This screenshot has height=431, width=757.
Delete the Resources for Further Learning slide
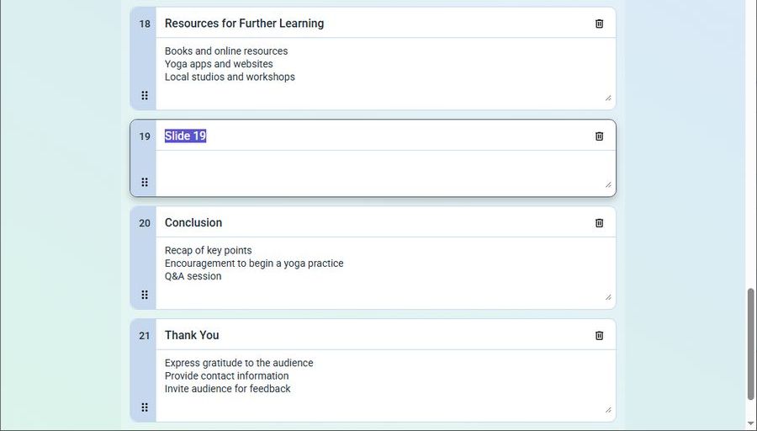599,24
